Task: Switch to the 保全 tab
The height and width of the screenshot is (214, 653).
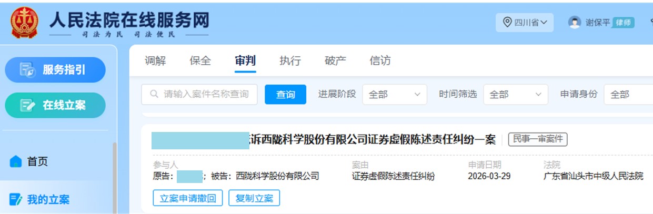Action: point(200,60)
